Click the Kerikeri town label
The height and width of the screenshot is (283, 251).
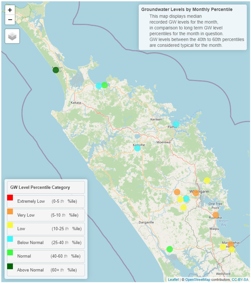[x=156, y=119]
